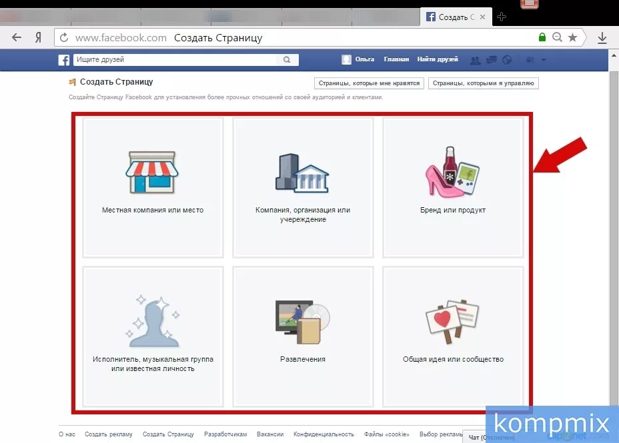Image resolution: width=619 pixels, height=443 pixels.
Task: Click Компания, организация или учереждение label
Action: tap(303, 215)
